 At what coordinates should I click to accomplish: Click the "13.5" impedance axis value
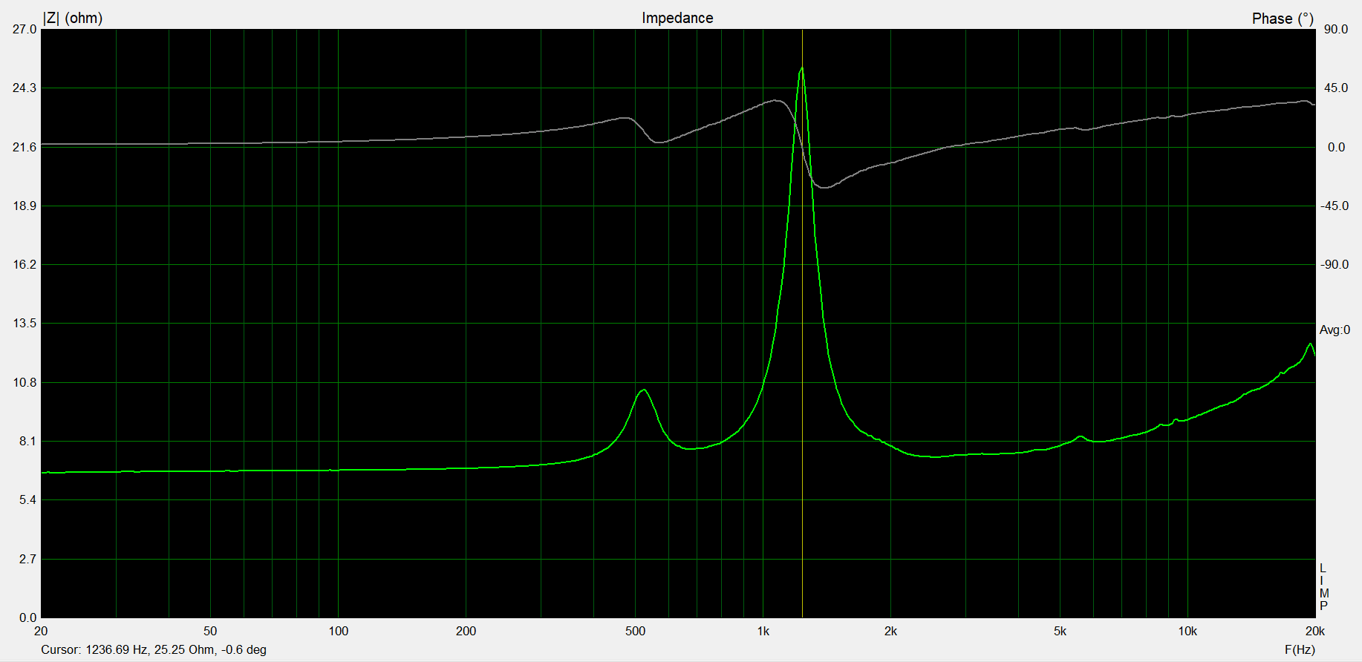click(25, 323)
